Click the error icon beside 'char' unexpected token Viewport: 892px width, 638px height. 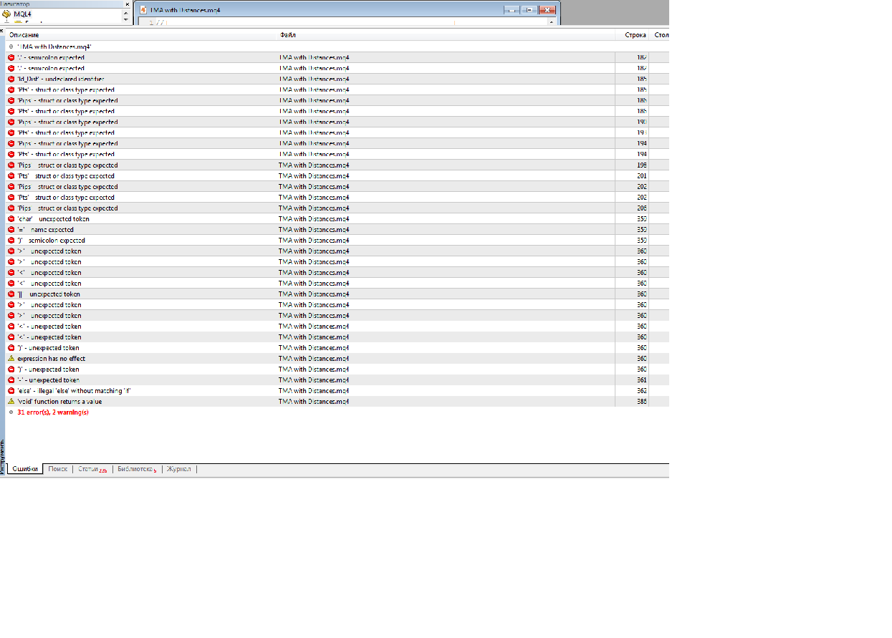11,218
